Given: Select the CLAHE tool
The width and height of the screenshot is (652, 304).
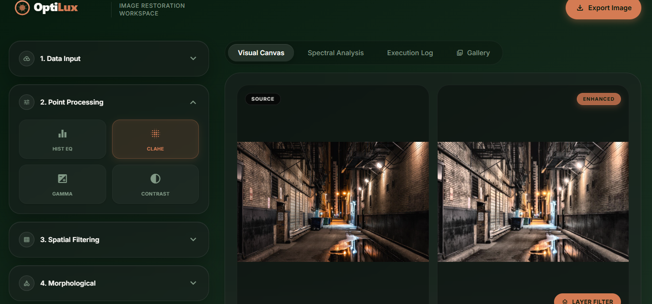Looking at the screenshot, I should tap(155, 139).
